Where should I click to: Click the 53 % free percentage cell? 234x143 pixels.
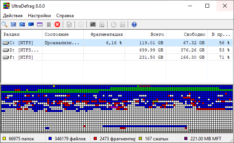(224, 50)
